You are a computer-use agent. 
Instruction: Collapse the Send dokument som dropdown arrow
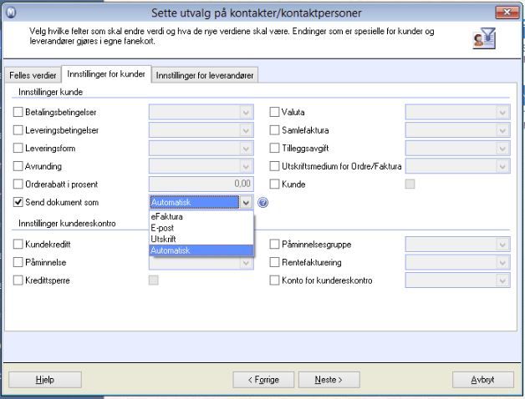click(245, 202)
